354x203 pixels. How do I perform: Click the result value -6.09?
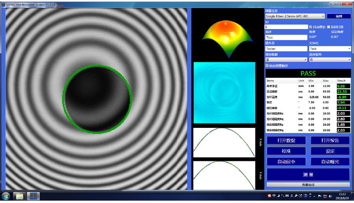[x=343, y=97]
